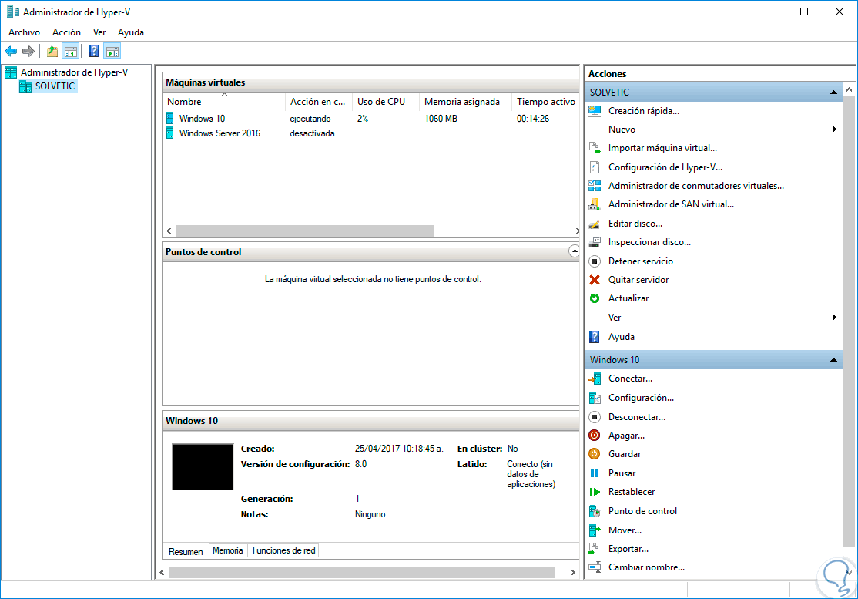Click right arrow of bottom center scrollbar
The width and height of the screenshot is (858, 599).
click(572, 572)
